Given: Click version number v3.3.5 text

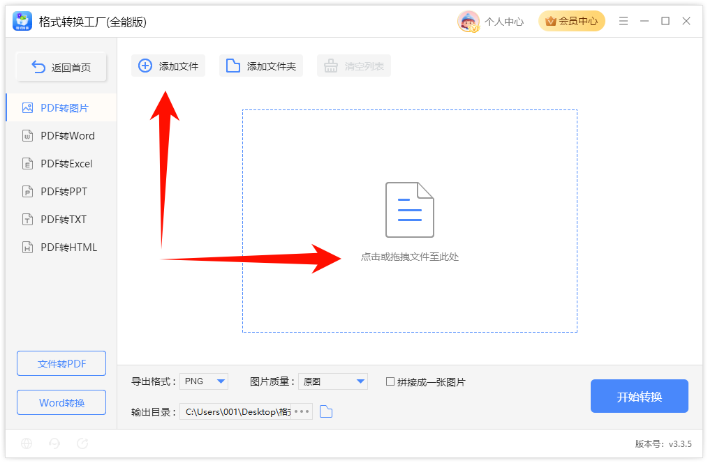Looking at the screenshot, I should pos(663,444).
